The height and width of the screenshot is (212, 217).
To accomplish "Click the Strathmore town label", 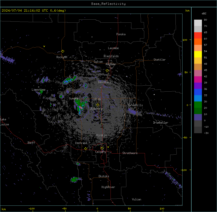I will 130,153.
